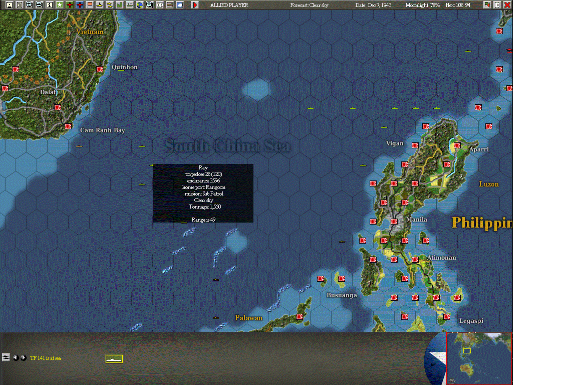Select the Japanese base flag at Aparri
The width and height of the screenshot is (577, 385).
(x=457, y=145)
